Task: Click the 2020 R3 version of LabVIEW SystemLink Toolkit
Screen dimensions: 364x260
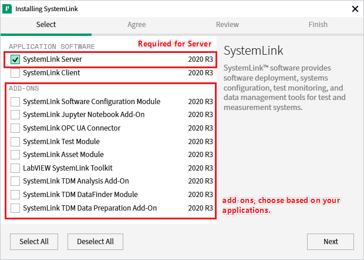Action: coord(201,168)
